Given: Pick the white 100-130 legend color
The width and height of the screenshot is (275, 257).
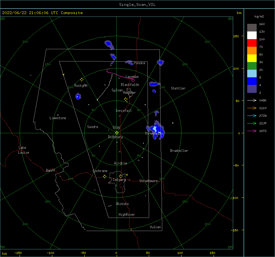Looking at the screenshot, I should (x=252, y=35).
